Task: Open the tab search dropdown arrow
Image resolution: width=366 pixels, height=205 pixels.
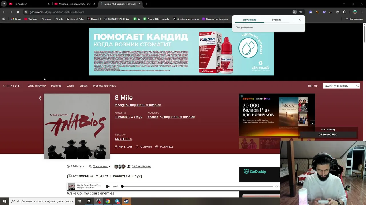Action: pyautogui.click(x=4, y=4)
